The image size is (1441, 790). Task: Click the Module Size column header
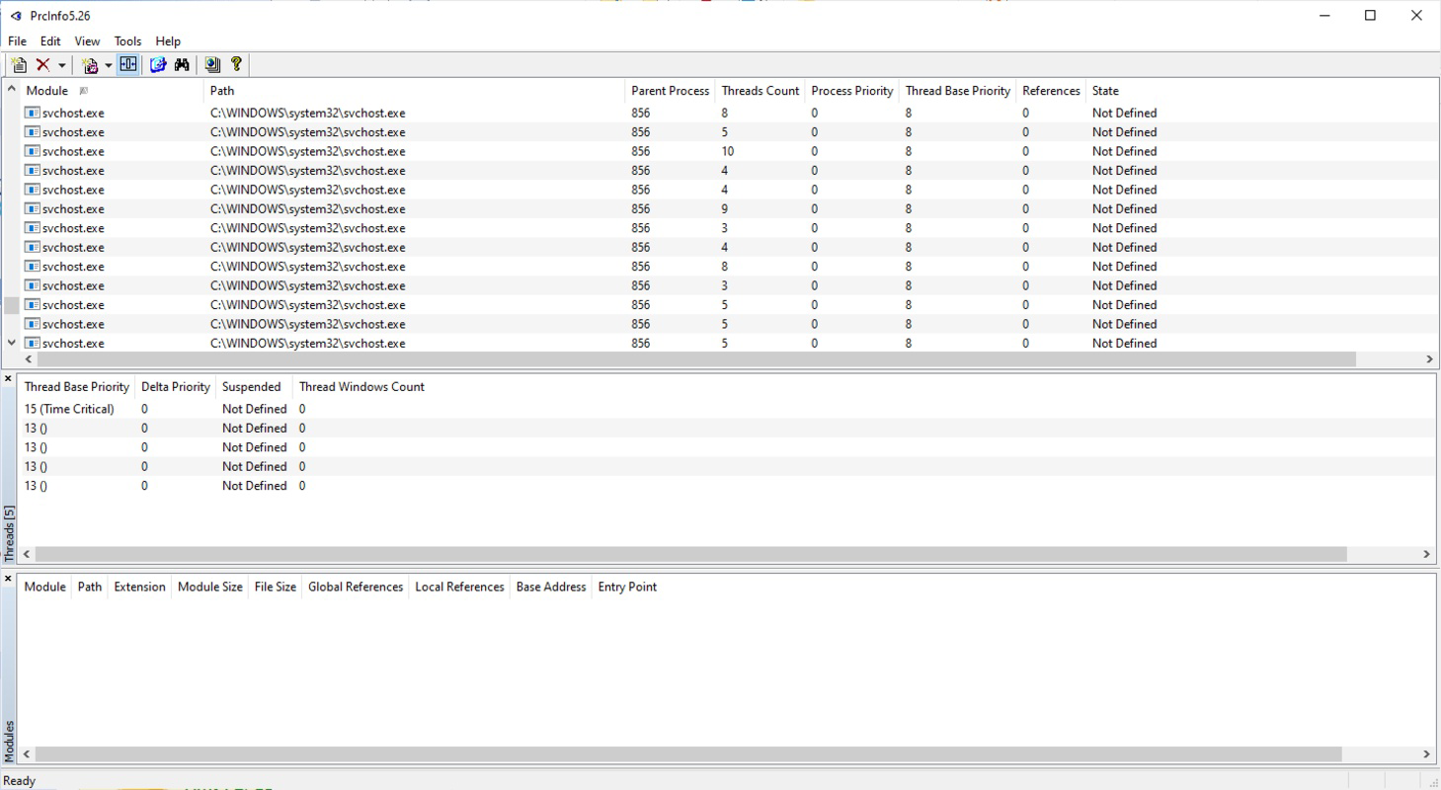[209, 587]
